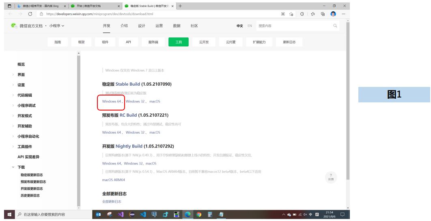Download Stable Build Windows 32
The height and width of the screenshot is (221, 431).
pyautogui.click(x=135, y=101)
